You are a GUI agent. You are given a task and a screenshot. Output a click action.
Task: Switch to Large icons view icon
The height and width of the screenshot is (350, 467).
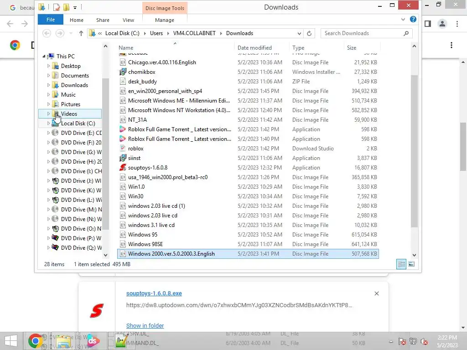(x=411, y=264)
